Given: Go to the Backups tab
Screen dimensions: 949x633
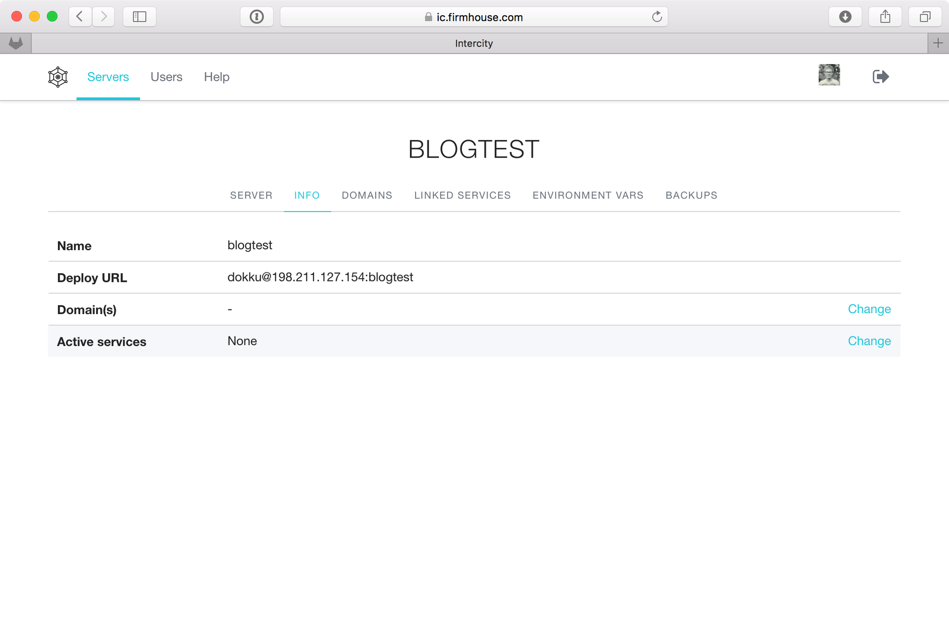Looking at the screenshot, I should pyautogui.click(x=691, y=195).
